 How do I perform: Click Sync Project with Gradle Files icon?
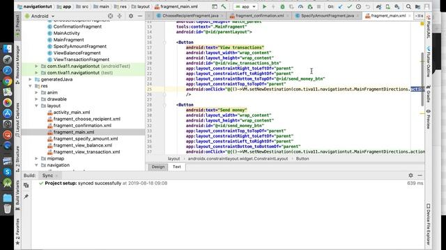point(378,6)
